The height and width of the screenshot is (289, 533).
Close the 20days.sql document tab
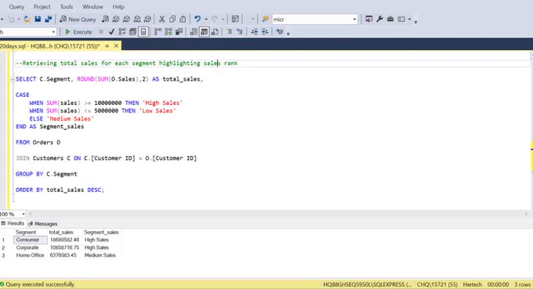click(x=116, y=45)
